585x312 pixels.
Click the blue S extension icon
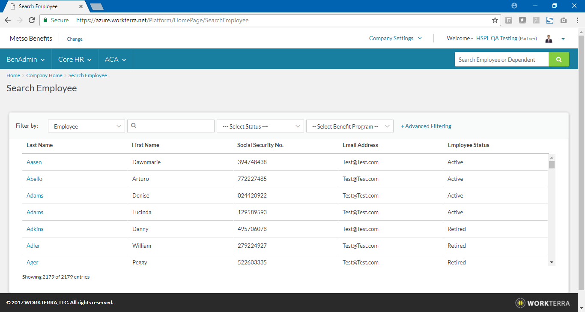(x=550, y=20)
